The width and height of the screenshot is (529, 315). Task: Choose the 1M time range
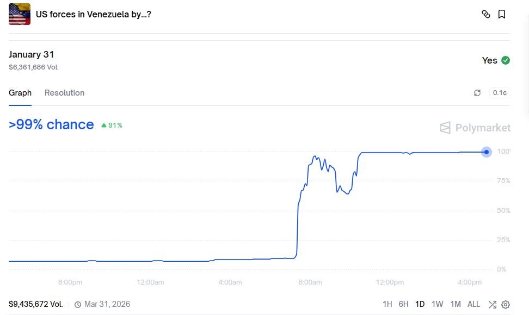click(456, 304)
